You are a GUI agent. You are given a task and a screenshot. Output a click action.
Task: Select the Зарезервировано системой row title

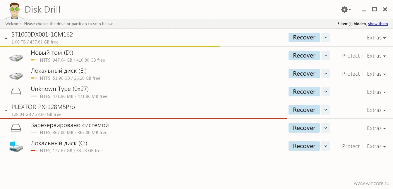[x=70, y=125]
